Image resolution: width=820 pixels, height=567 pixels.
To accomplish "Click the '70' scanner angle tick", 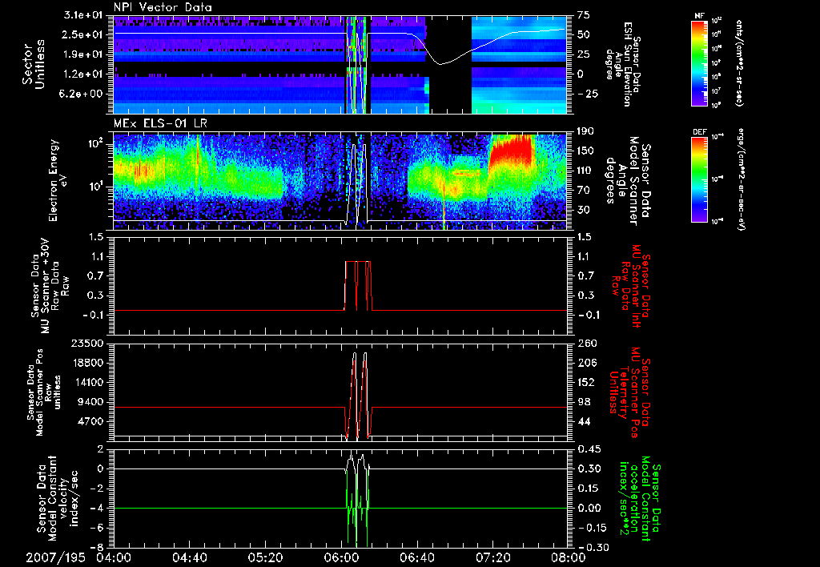I will point(584,190).
